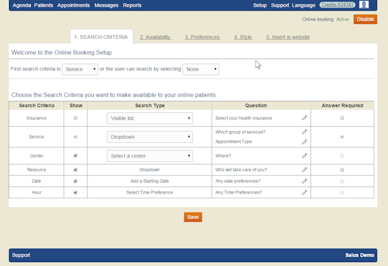Click 'Add a Starting Date' text
388x266 pixels.
(x=149, y=181)
